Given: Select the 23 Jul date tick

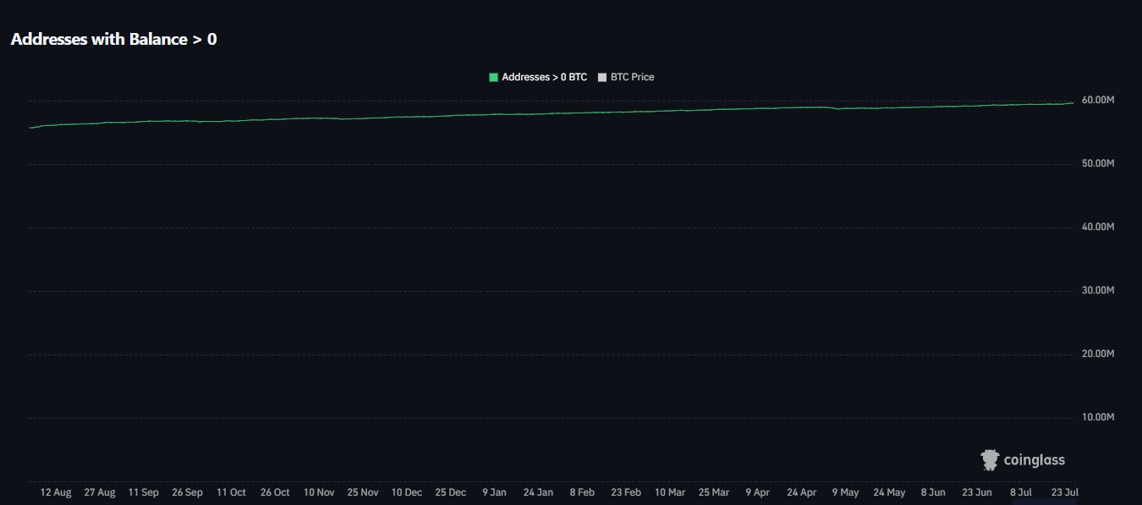Looking at the screenshot, I should coord(1064,492).
